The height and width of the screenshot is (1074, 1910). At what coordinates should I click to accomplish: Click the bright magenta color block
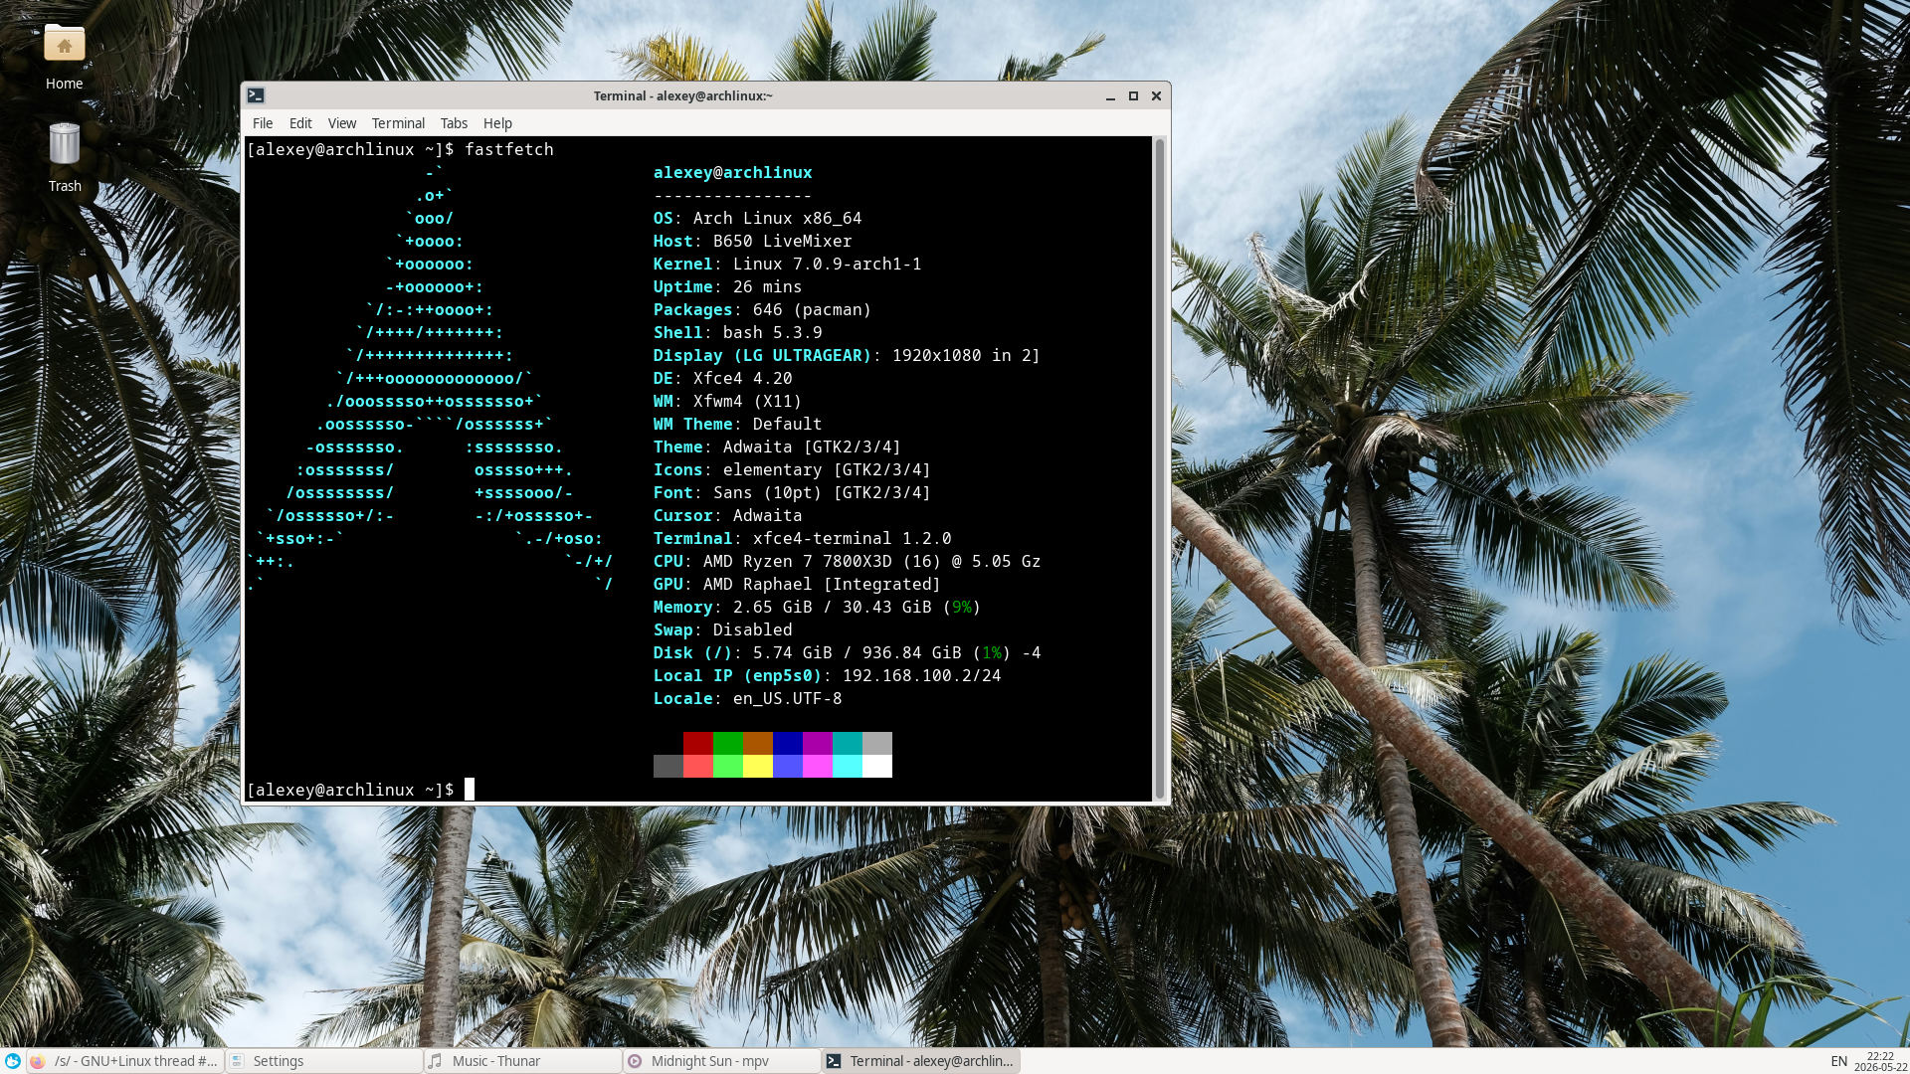[x=818, y=766]
